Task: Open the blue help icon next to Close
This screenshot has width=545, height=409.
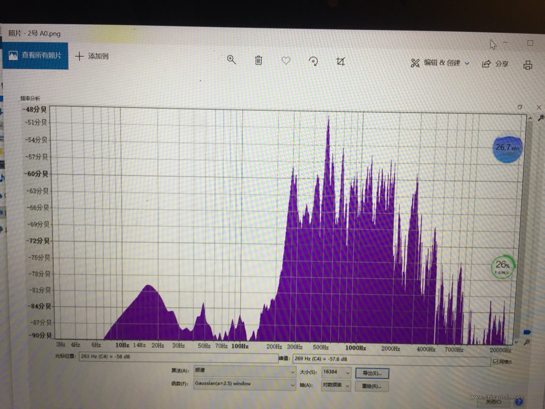Action: pyautogui.click(x=519, y=402)
